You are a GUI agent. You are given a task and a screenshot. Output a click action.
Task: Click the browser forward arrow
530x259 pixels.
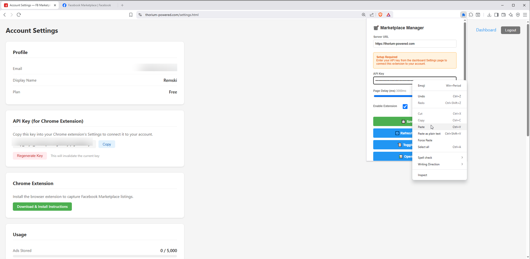pyautogui.click(x=12, y=15)
